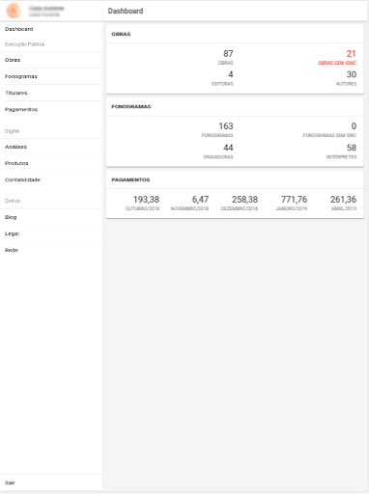Click the PAGAMENTOS card header

coord(130,179)
